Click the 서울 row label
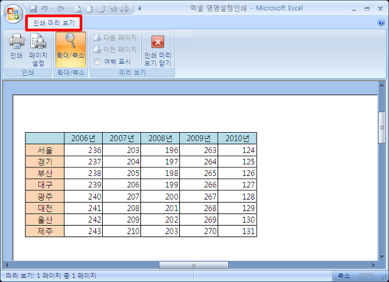This screenshot has height=282, width=389. tap(44, 150)
